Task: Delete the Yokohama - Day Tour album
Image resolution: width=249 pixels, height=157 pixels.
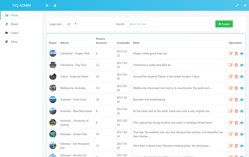Action: click(x=236, y=65)
